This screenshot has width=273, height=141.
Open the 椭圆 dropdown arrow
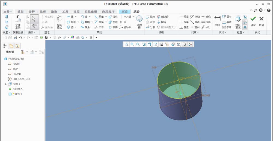point(92,22)
